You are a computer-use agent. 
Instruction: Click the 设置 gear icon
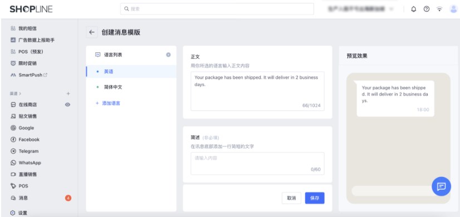[13, 213]
